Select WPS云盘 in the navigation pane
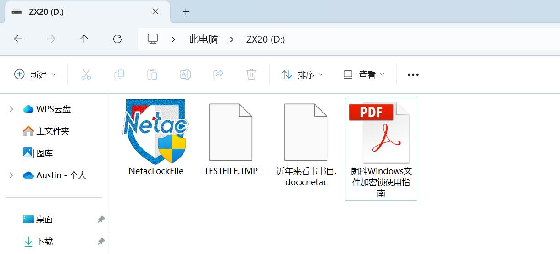 click(x=54, y=109)
